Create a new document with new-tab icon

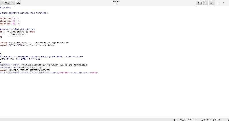[18, 3]
